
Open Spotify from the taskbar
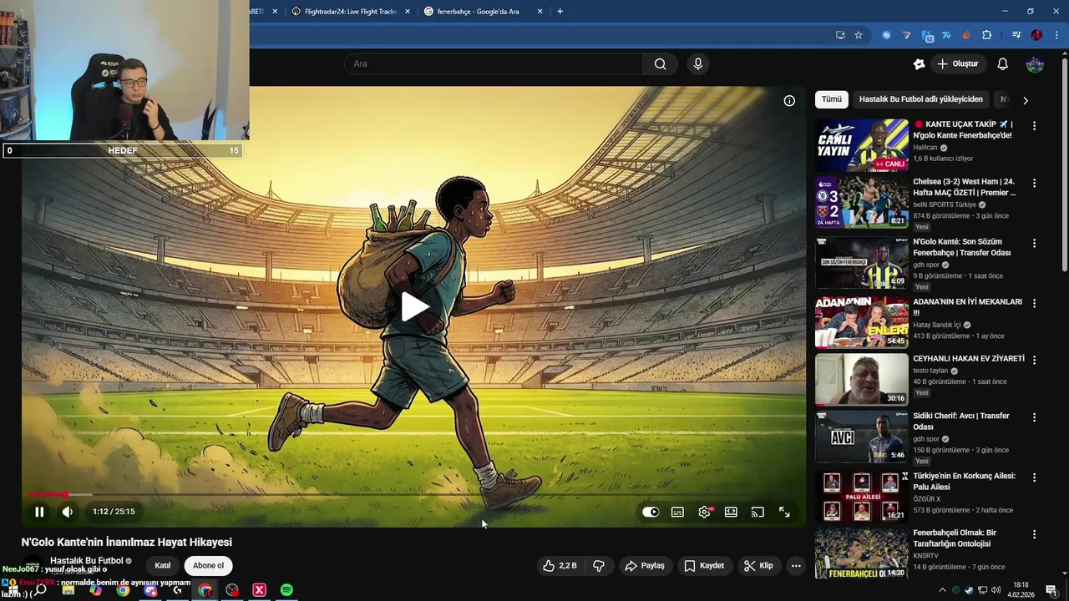coord(286,590)
